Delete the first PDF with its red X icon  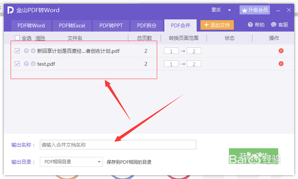click(x=281, y=51)
